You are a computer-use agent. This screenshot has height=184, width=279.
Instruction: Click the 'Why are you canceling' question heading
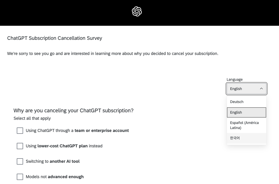(x=73, y=110)
